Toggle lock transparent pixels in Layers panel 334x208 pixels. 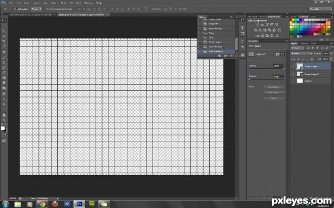(x=298, y=59)
